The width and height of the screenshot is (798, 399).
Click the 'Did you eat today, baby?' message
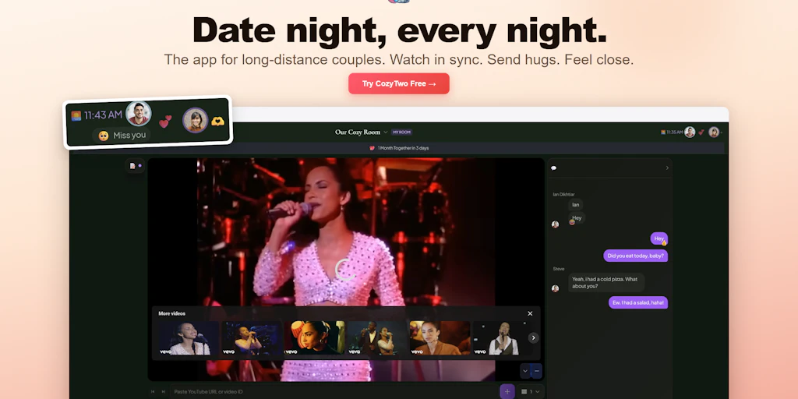point(636,256)
